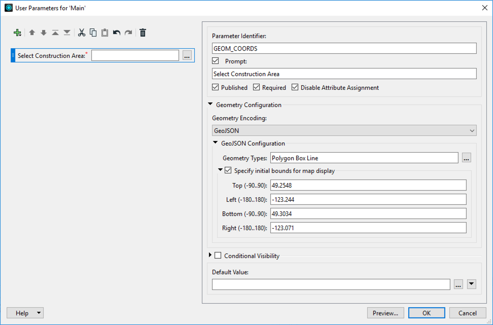Collapse the initial bounds section triangle
Image resolution: width=493 pixels, height=325 pixels.
coord(221,170)
